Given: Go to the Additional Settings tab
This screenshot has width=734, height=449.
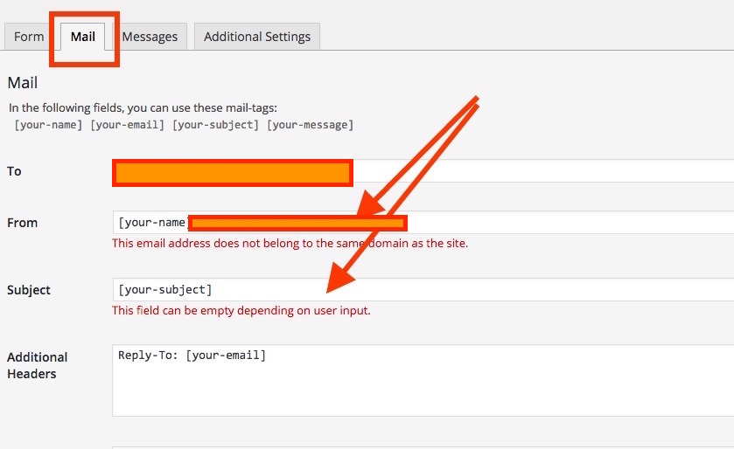Looking at the screenshot, I should coord(257,37).
